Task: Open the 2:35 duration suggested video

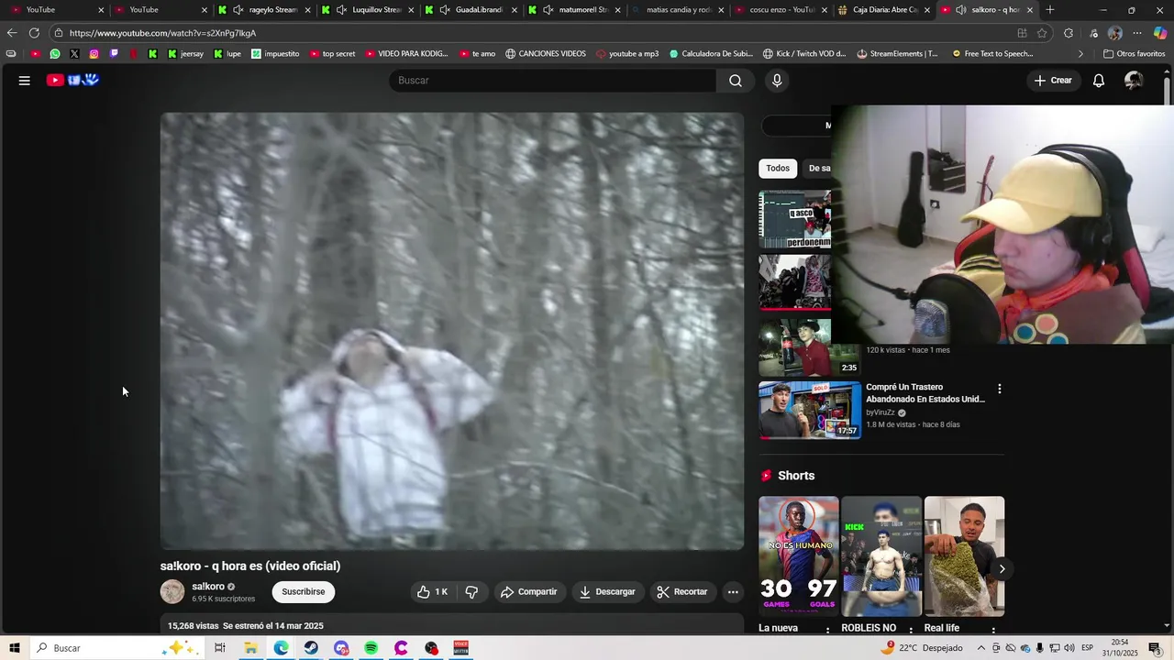Action: click(x=810, y=347)
